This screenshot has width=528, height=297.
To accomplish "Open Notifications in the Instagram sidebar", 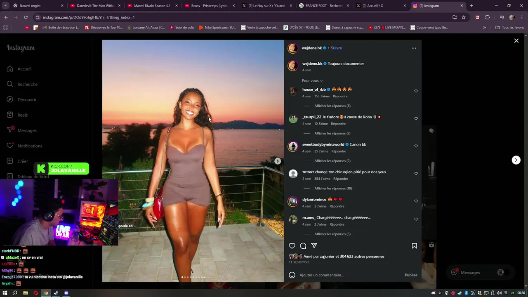I will 24,146.
